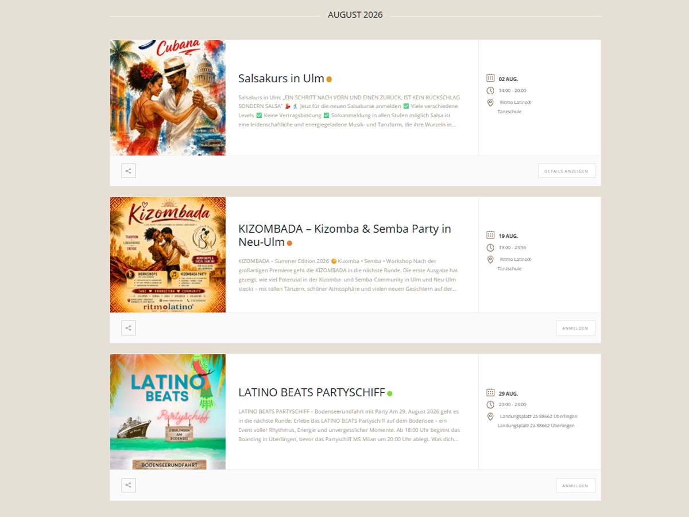The width and height of the screenshot is (689, 517).
Task: Click KIZOMBADA Summer Edition 2026 description
Action: 349,275
